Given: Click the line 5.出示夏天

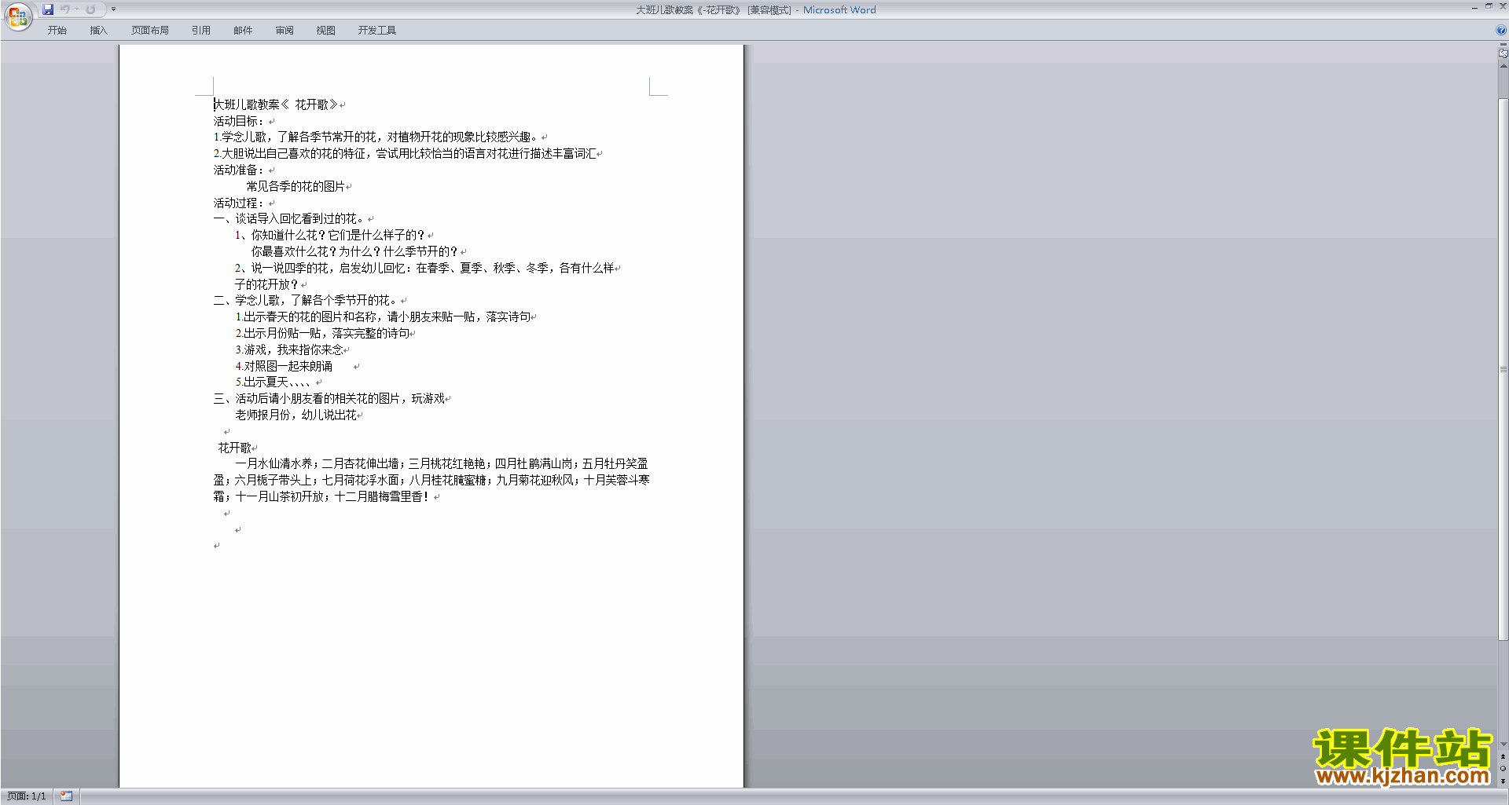Looking at the screenshot, I should [x=274, y=382].
